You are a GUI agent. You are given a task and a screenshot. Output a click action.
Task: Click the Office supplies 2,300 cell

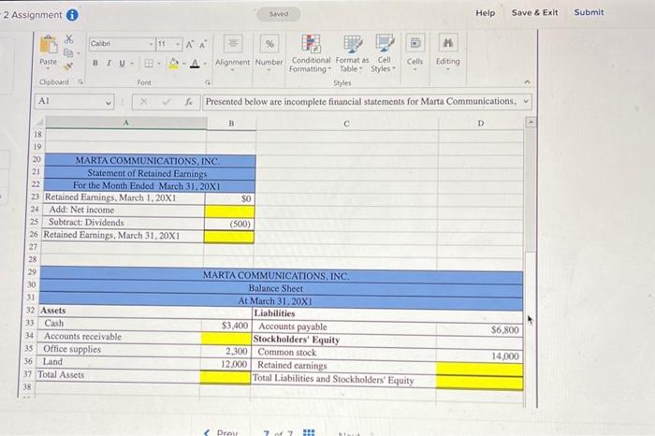(x=226, y=351)
